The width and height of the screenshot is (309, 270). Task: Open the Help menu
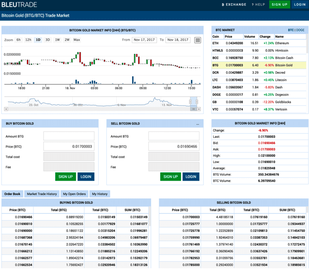[x=258, y=4]
